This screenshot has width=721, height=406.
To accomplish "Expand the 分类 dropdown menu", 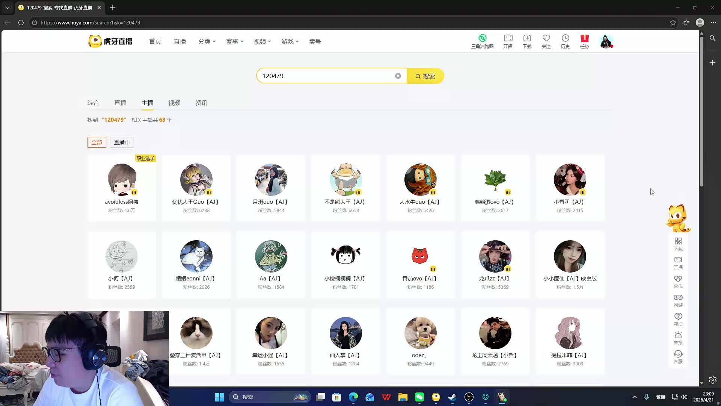I will [x=207, y=42].
